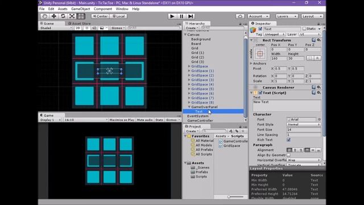Set alignment to horizontal center
Viewport: 364px width, 205px height.
[295, 150]
